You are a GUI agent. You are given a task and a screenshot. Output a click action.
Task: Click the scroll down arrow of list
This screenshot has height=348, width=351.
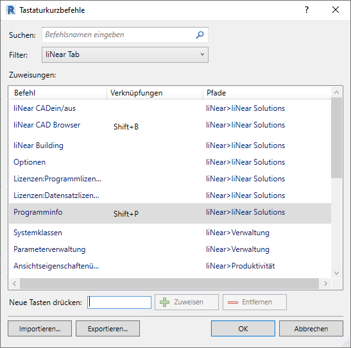coord(336,273)
